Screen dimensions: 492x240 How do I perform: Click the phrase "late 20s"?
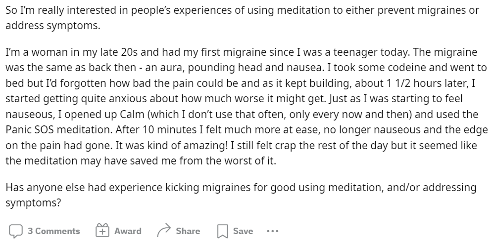tap(118, 52)
